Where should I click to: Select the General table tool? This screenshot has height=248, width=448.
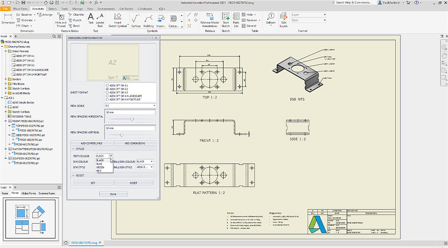249,26
